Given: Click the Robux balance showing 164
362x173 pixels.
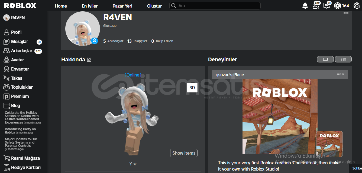Looking at the screenshot, I should click(x=342, y=6).
